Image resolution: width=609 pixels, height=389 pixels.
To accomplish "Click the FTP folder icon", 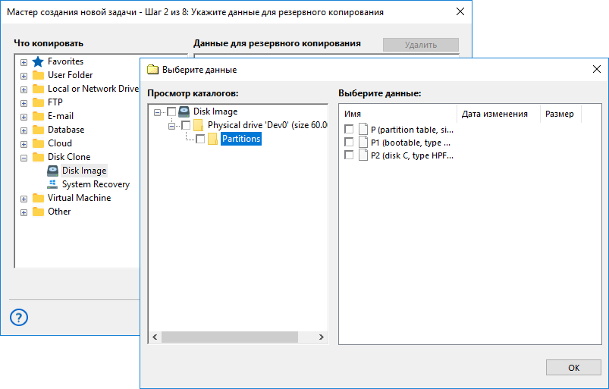I will (38, 102).
